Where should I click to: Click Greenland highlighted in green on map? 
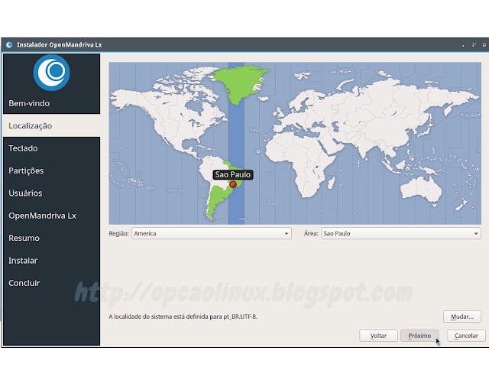(x=241, y=83)
